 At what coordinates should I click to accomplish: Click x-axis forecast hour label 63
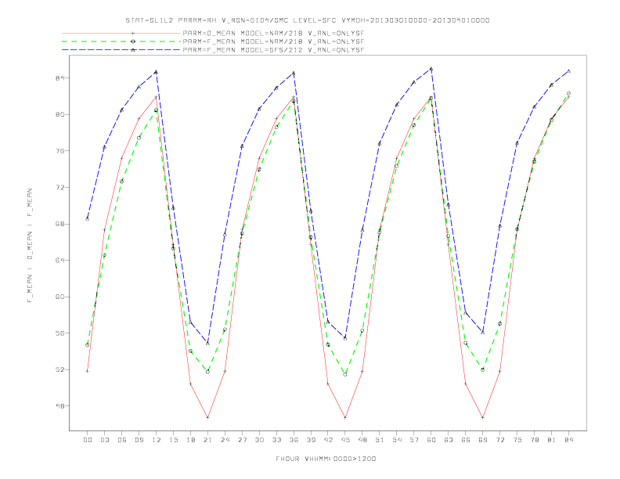(449, 440)
